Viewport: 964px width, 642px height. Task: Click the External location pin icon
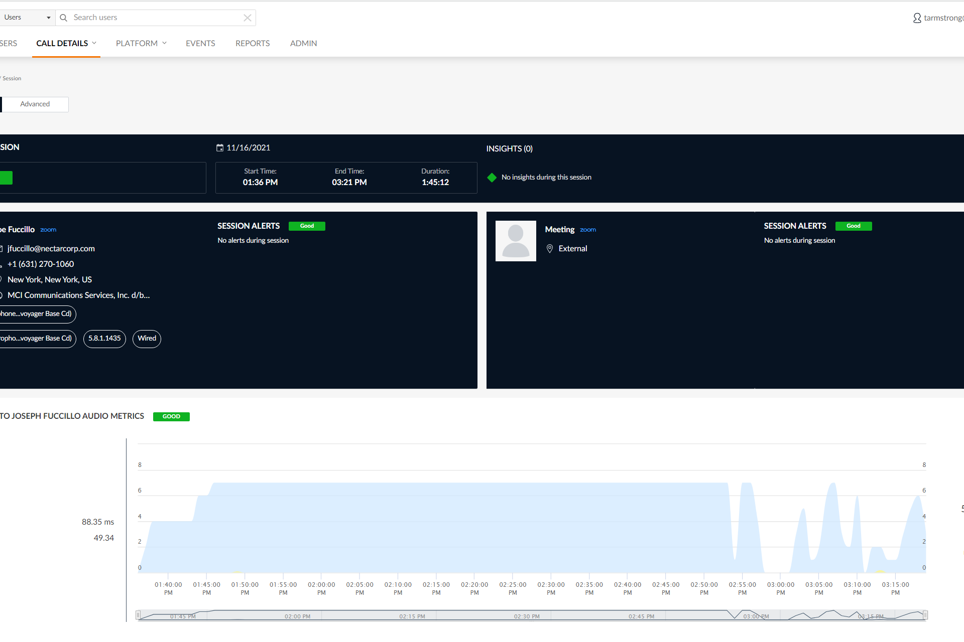pos(550,249)
